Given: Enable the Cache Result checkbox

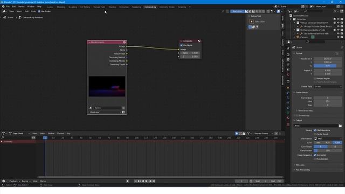Looking at the screenshot, I should (315, 134).
